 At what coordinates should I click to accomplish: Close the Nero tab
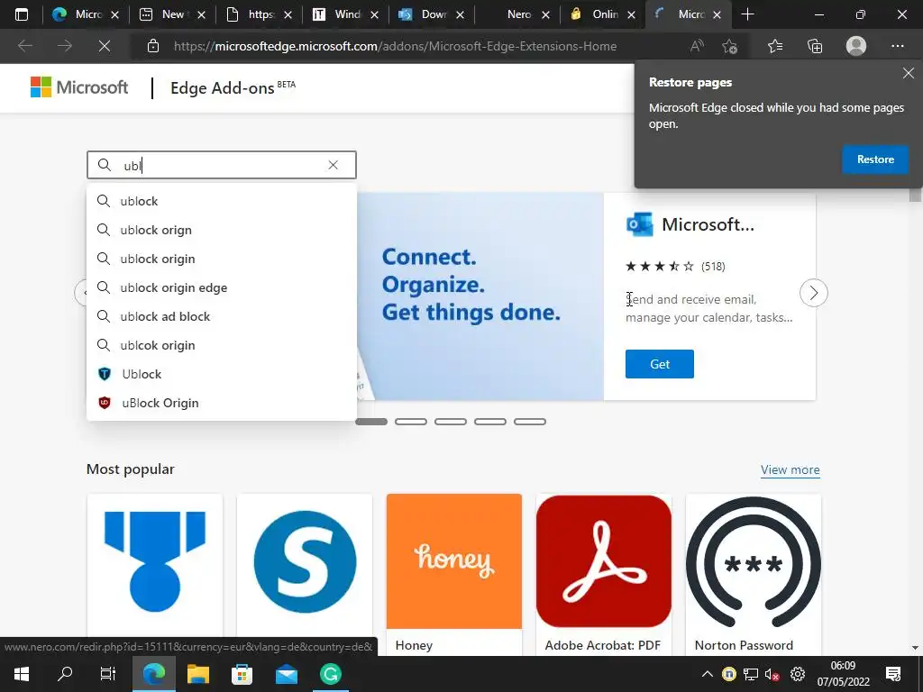[x=545, y=14]
